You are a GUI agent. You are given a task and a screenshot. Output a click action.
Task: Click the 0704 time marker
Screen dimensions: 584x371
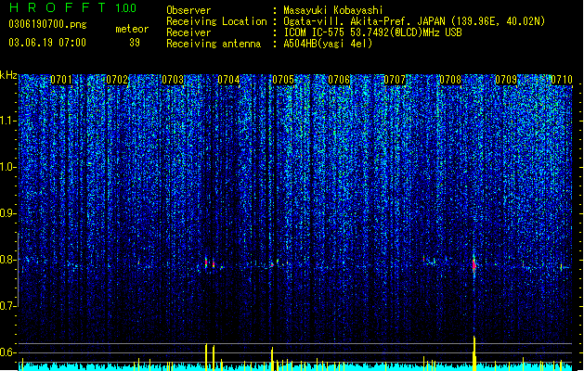(228, 80)
